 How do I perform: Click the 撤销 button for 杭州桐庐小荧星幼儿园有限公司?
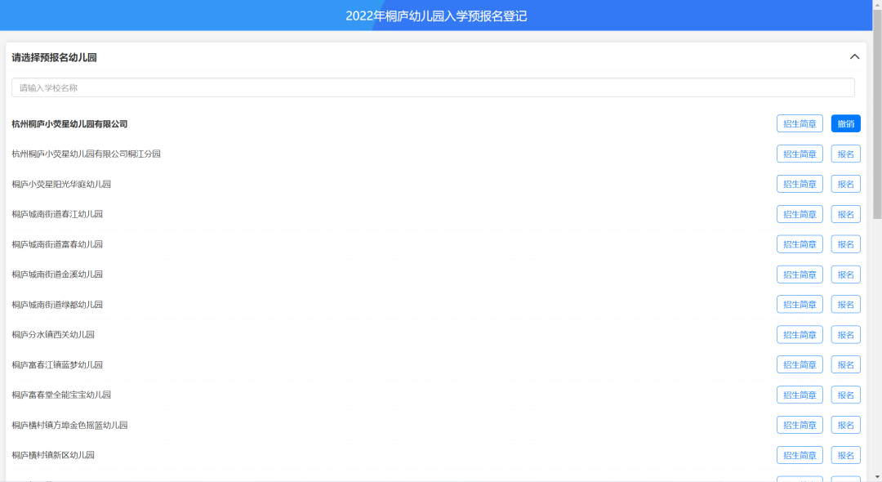point(845,123)
